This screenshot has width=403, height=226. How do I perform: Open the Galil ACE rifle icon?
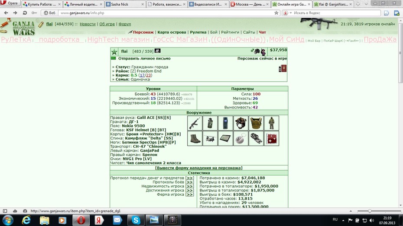(195, 123)
